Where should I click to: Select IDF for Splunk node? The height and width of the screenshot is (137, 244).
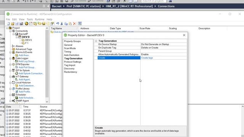point(22,70)
